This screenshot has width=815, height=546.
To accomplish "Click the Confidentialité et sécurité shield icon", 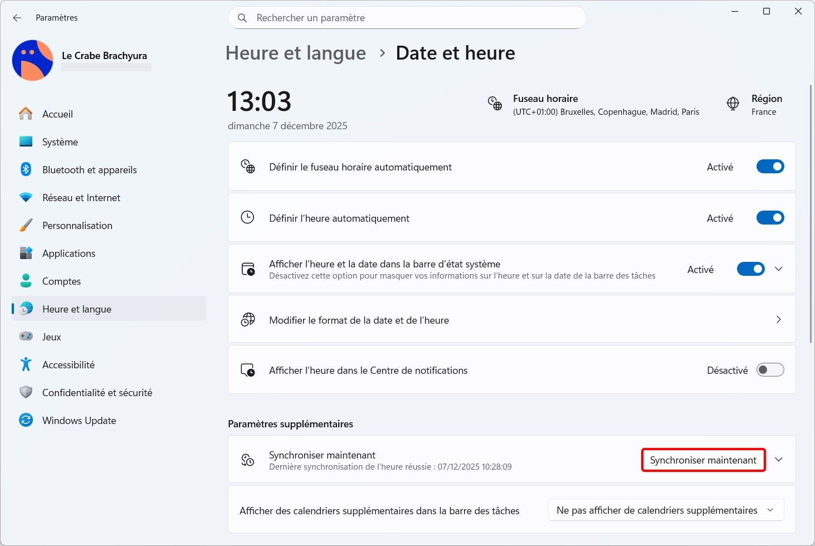I will point(26,392).
